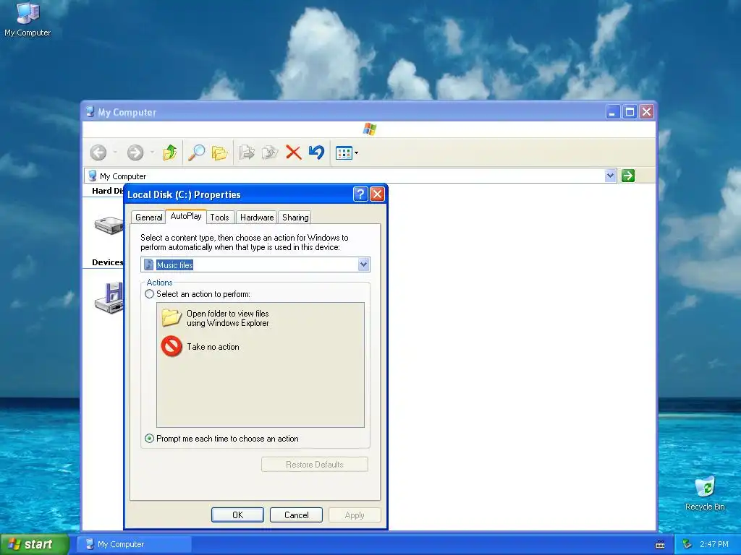
Task: Click the system tray network icon
Action: [x=687, y=544]
